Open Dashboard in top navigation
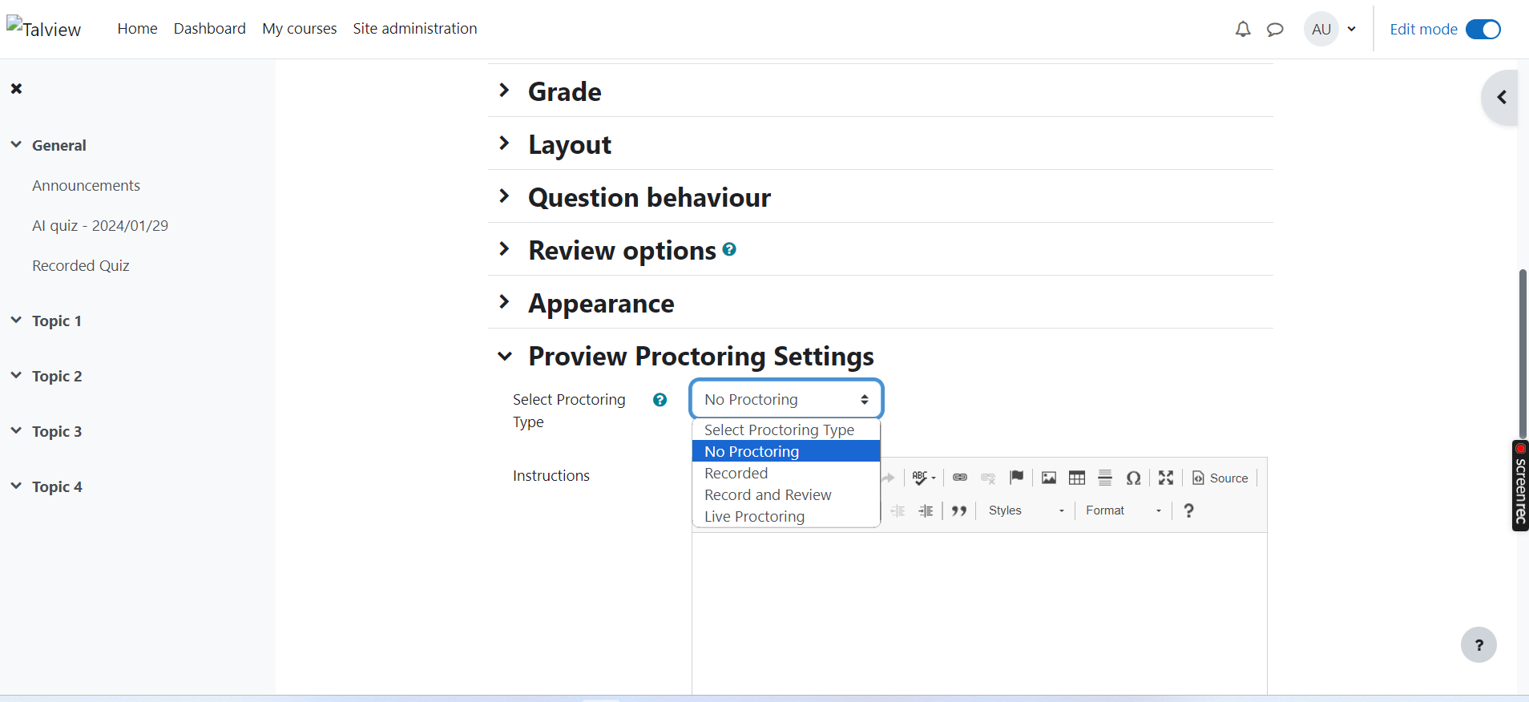1529x702 pixels. [210, 29]
